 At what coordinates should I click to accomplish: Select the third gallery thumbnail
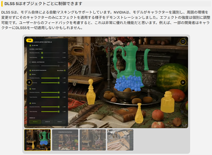93,140
